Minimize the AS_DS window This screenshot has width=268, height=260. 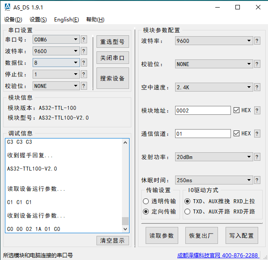tap(218, 7)
